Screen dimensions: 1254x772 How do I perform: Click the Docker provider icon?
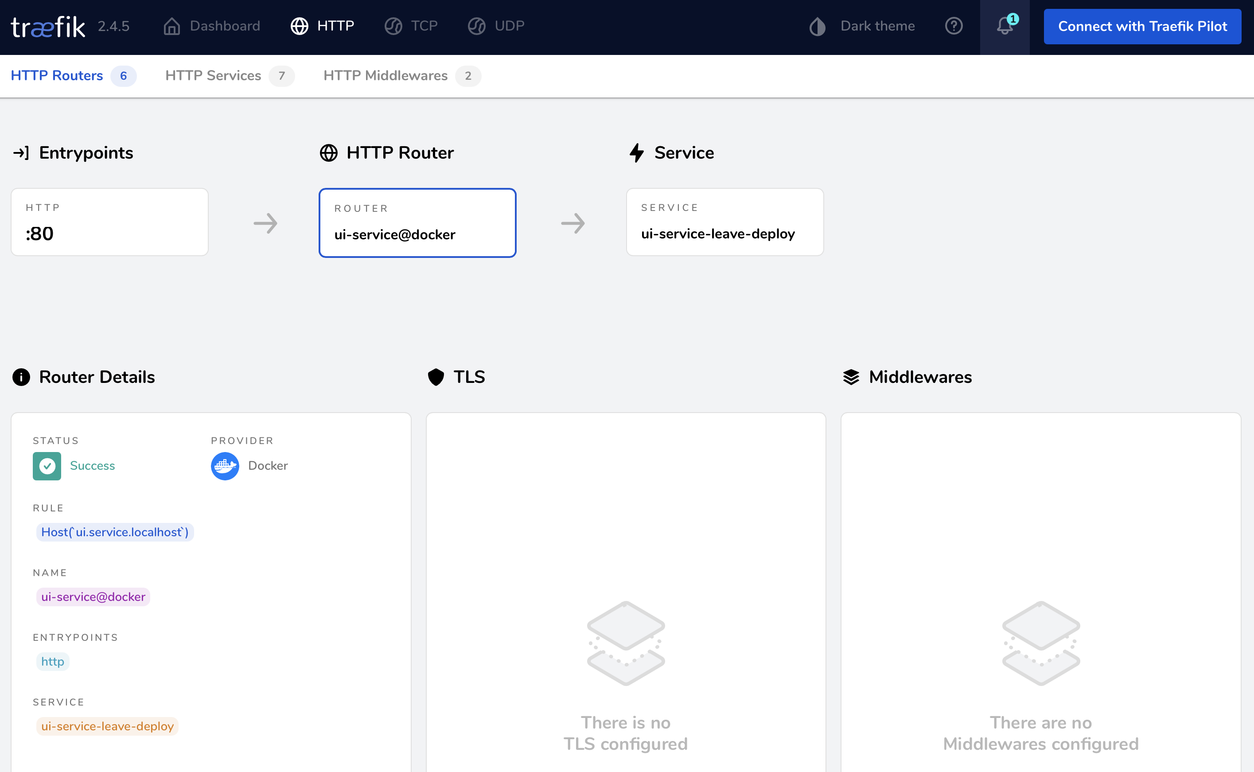225,465
